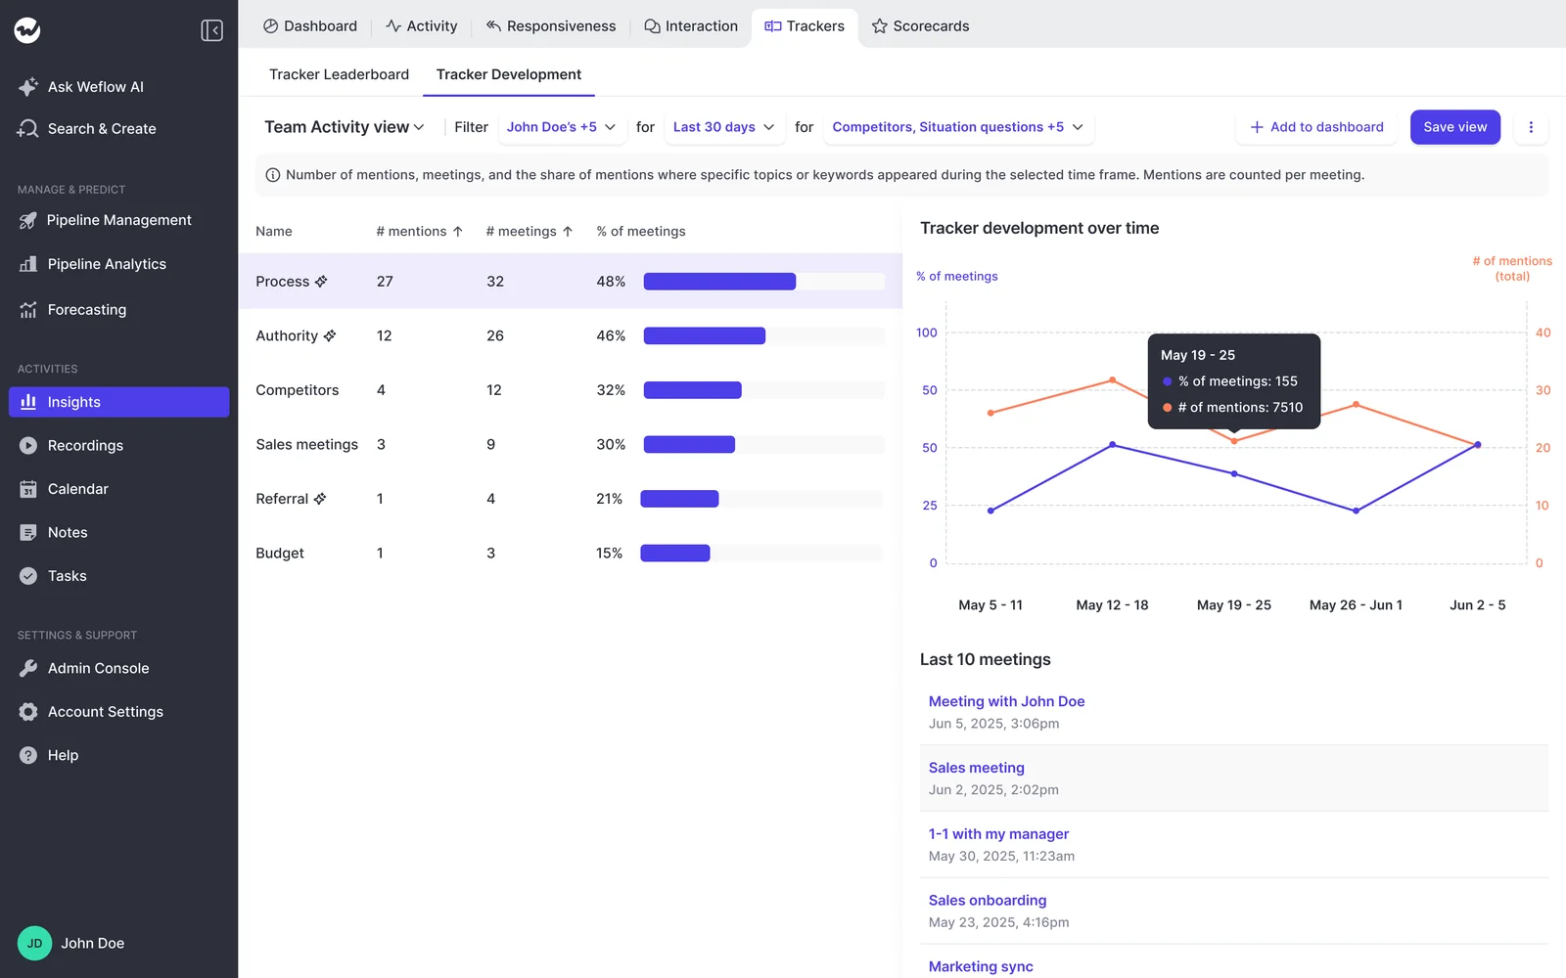This screenshot has width=1566, height=978.
Task: Click the Budget 15% progress bar
Action: pos(761,554)
